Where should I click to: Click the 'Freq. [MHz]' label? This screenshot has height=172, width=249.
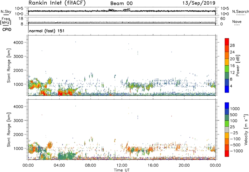(x=6, y=21)
